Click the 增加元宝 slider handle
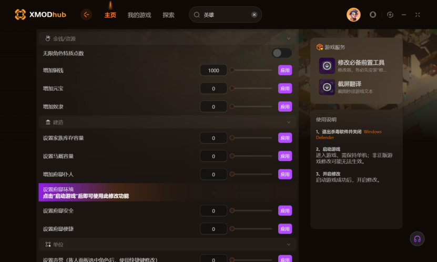 [232, 88]
